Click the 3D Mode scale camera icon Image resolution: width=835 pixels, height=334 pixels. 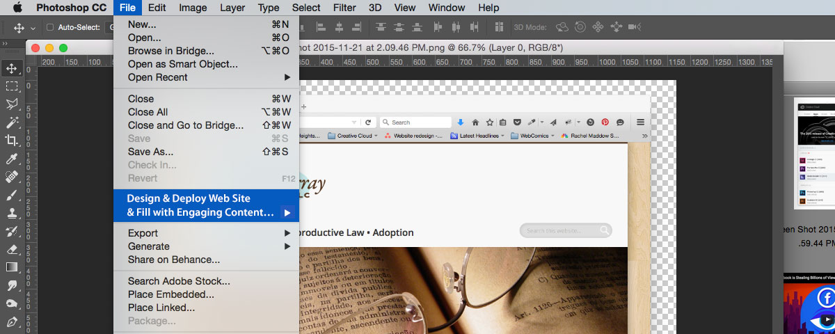pyautogui.click(x=634, y=27)
